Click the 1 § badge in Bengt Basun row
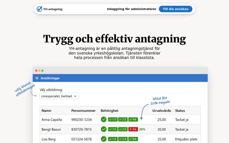229x143 pixels. pos(113,129)
